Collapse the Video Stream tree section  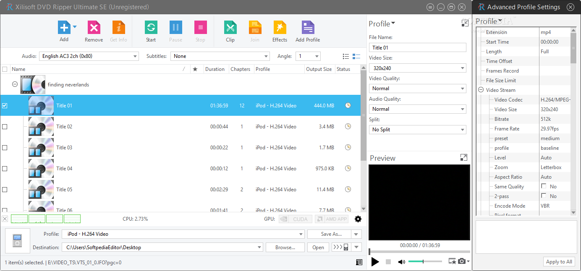[481, 90]
